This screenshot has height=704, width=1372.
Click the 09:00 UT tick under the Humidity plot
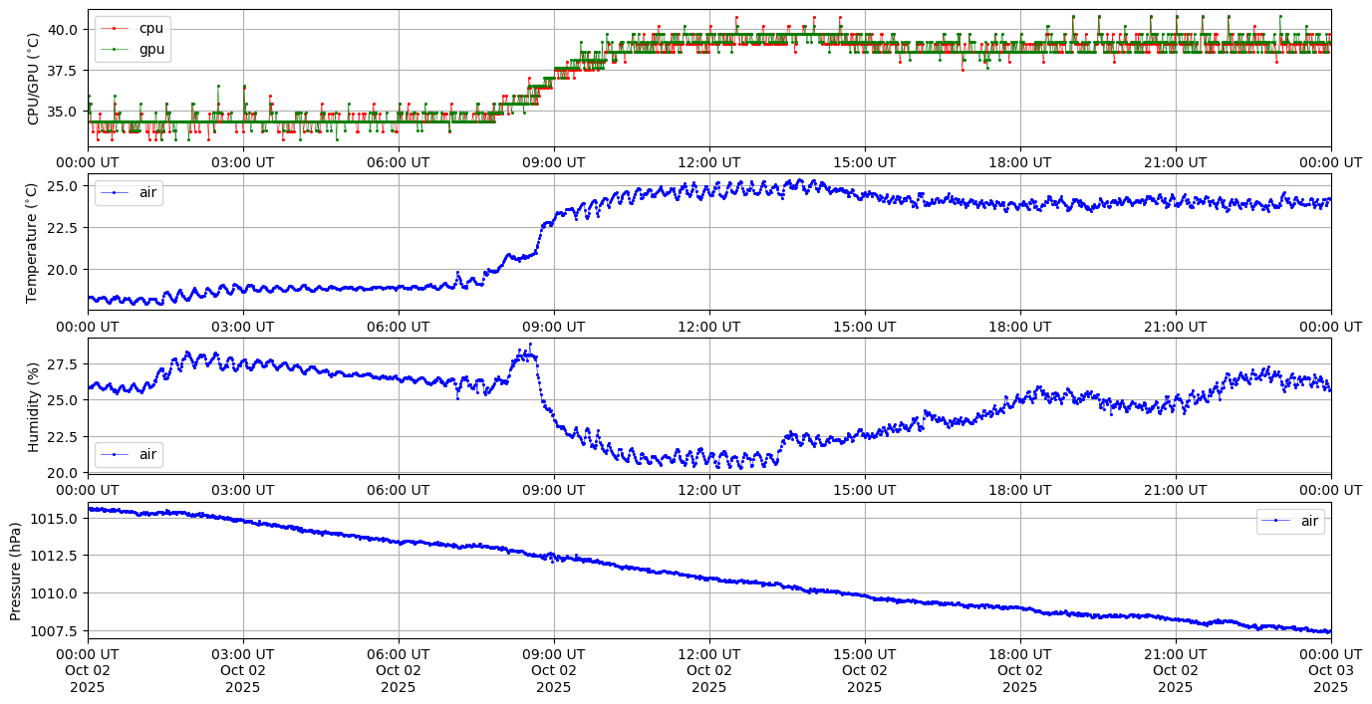(x=553, y=489)
